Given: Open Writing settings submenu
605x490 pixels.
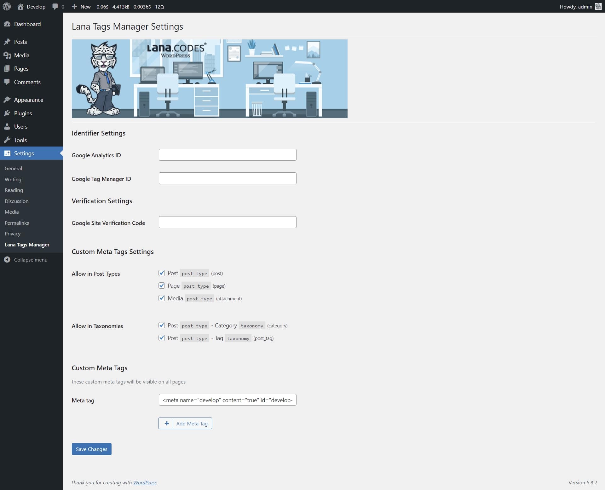Looking at the screenshot, I should point(13,179).
